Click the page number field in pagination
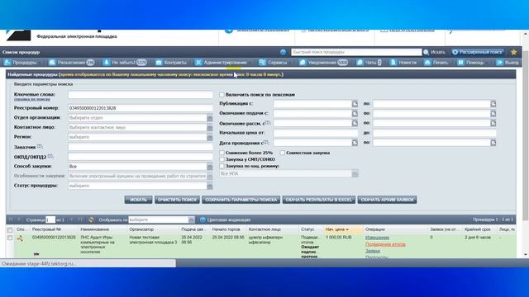The width and height of the screenshot is (529, 297). 50,220
